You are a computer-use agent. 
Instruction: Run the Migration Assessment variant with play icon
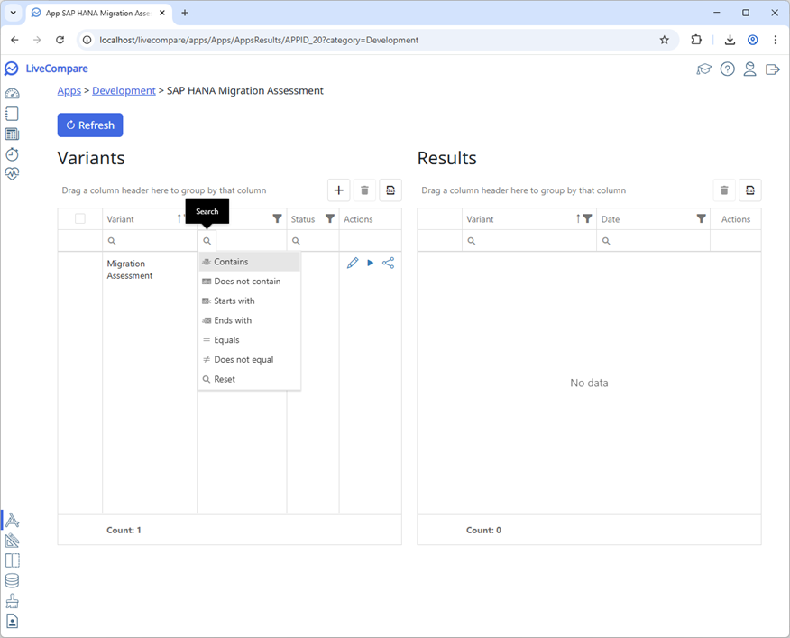(370, 264)
